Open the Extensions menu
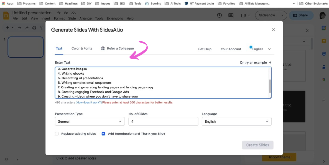The image size is (329, 165). coord(115,18)
